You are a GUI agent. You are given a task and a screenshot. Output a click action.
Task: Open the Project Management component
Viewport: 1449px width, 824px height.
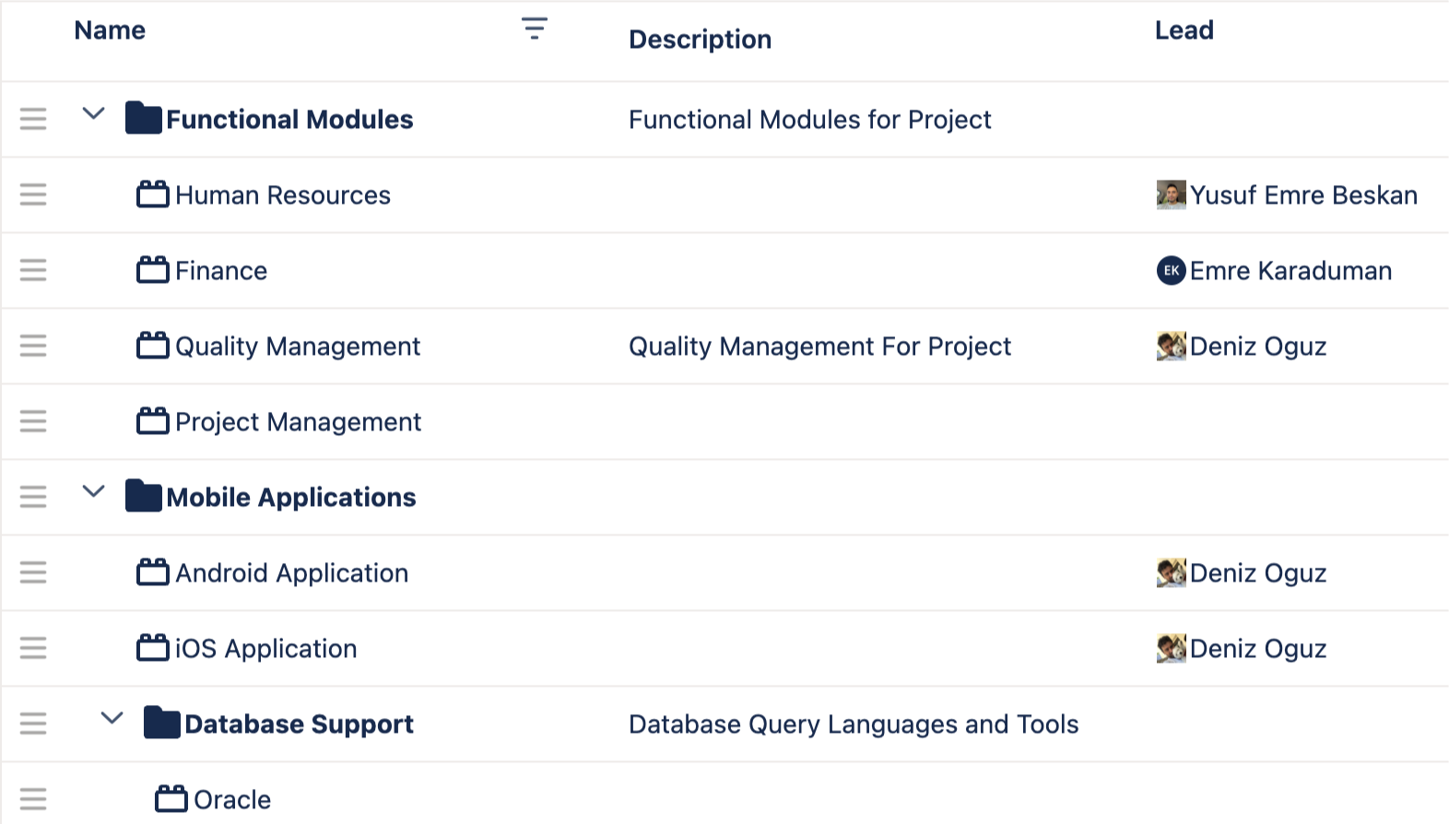(x=298, y=422)
